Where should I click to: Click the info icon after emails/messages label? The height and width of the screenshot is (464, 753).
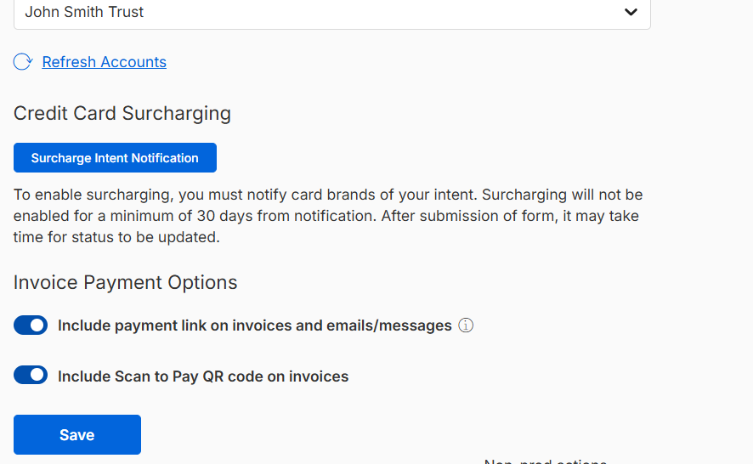tap(466, 325)
